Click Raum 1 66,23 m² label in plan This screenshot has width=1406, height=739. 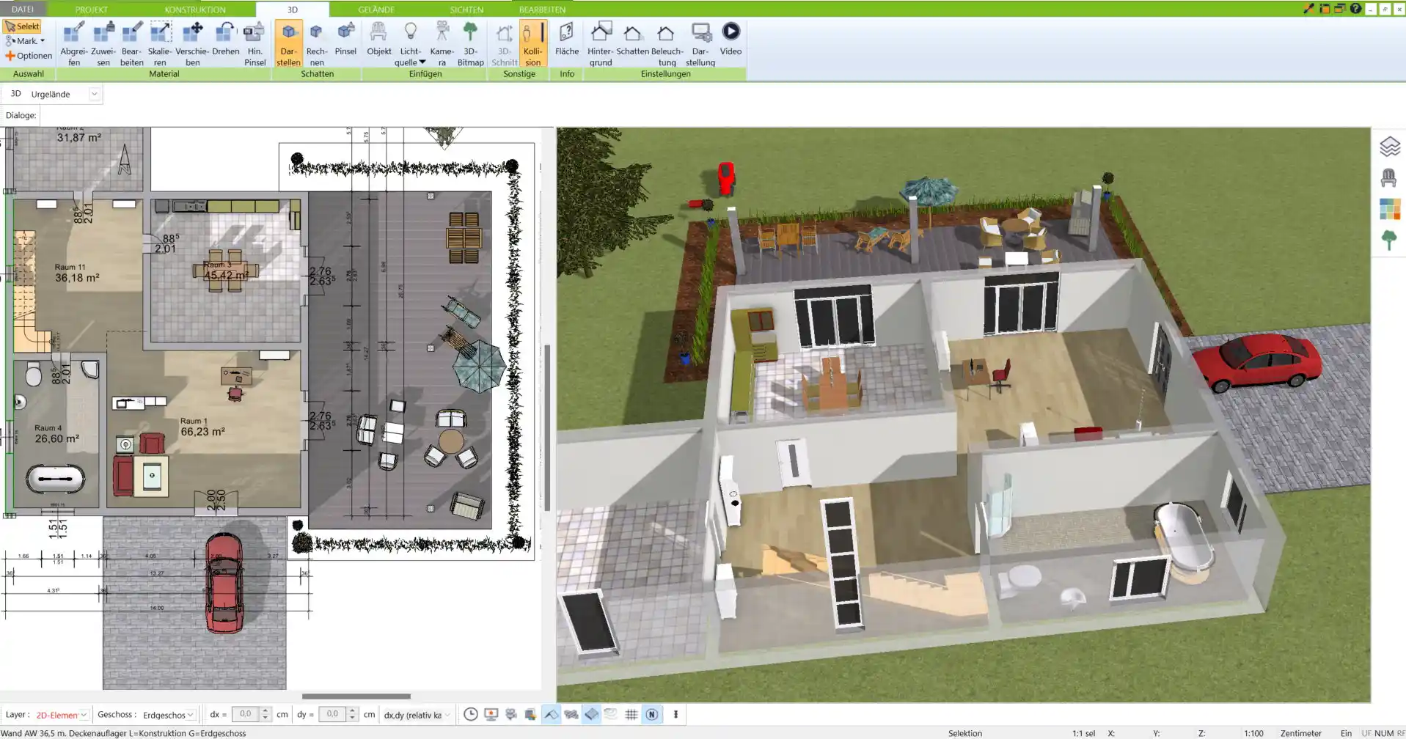pyautogui.click(x=202, y=427)
